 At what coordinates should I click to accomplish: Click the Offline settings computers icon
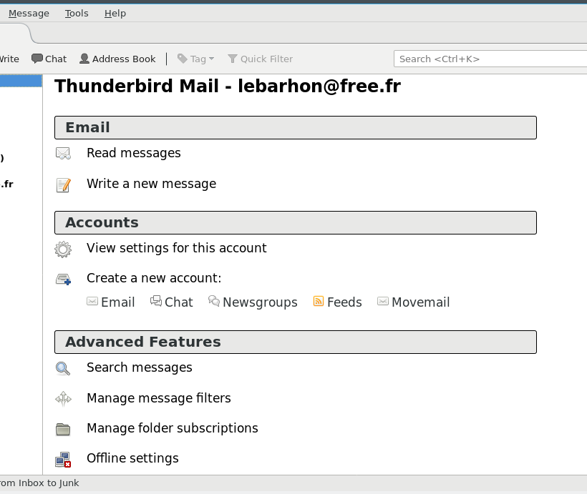point(63,460)
